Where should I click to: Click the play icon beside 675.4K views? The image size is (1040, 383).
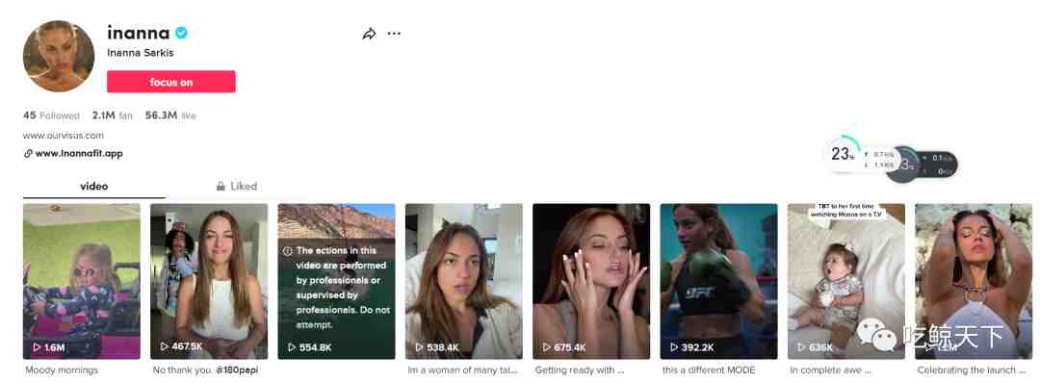pyautogui.click(x=547, y=347)
